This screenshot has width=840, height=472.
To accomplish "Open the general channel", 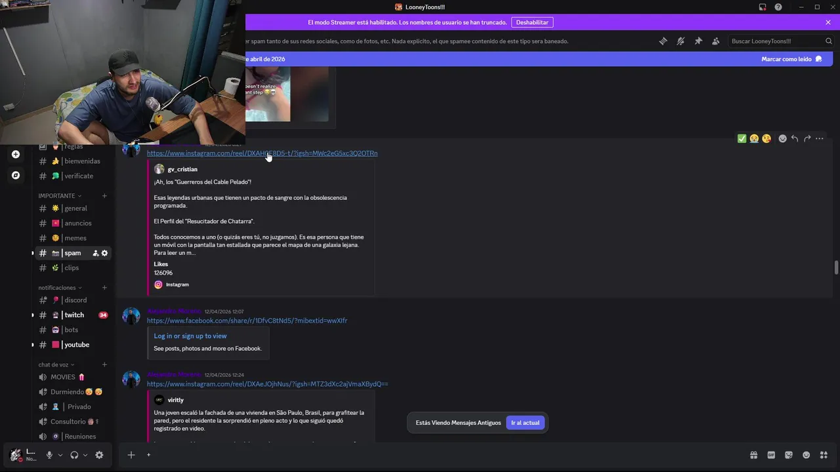I will [72, 208].
